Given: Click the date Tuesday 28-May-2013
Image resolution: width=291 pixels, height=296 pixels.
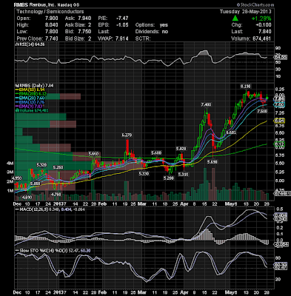Looking at the screenshot, I should coord(245,12).
